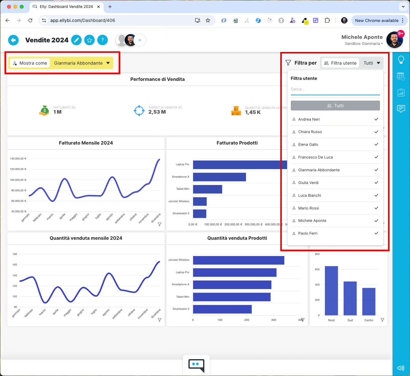This screenshot has width=410, height=376.
Task: Click the dark-haired collaborator avatar in header
Action: [x=130, y=40]
